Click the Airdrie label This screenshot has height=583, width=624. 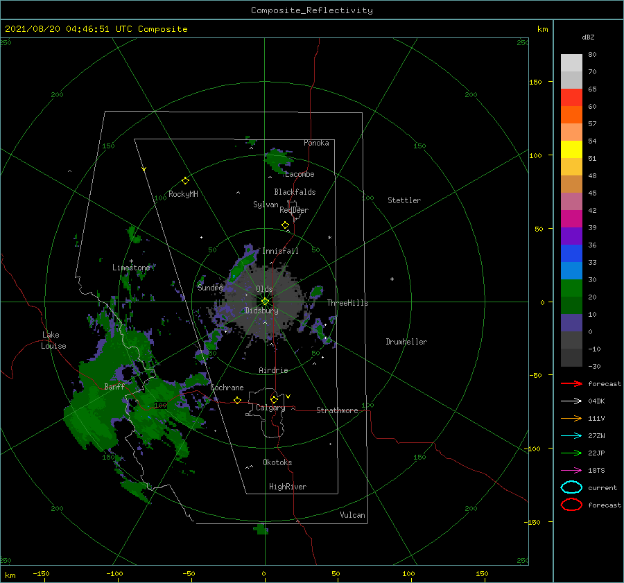273,370
